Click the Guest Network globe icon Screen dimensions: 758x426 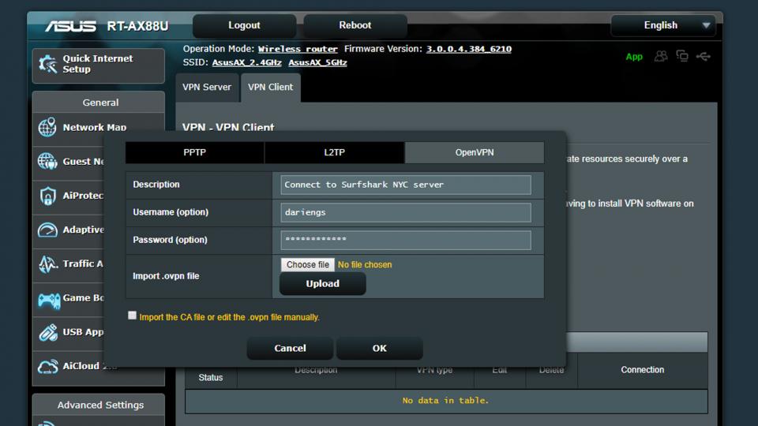point(47,162)
